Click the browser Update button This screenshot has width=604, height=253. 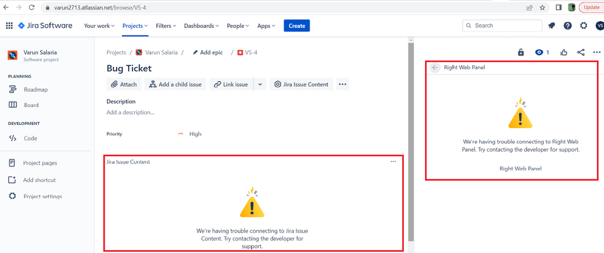(592, 7)
